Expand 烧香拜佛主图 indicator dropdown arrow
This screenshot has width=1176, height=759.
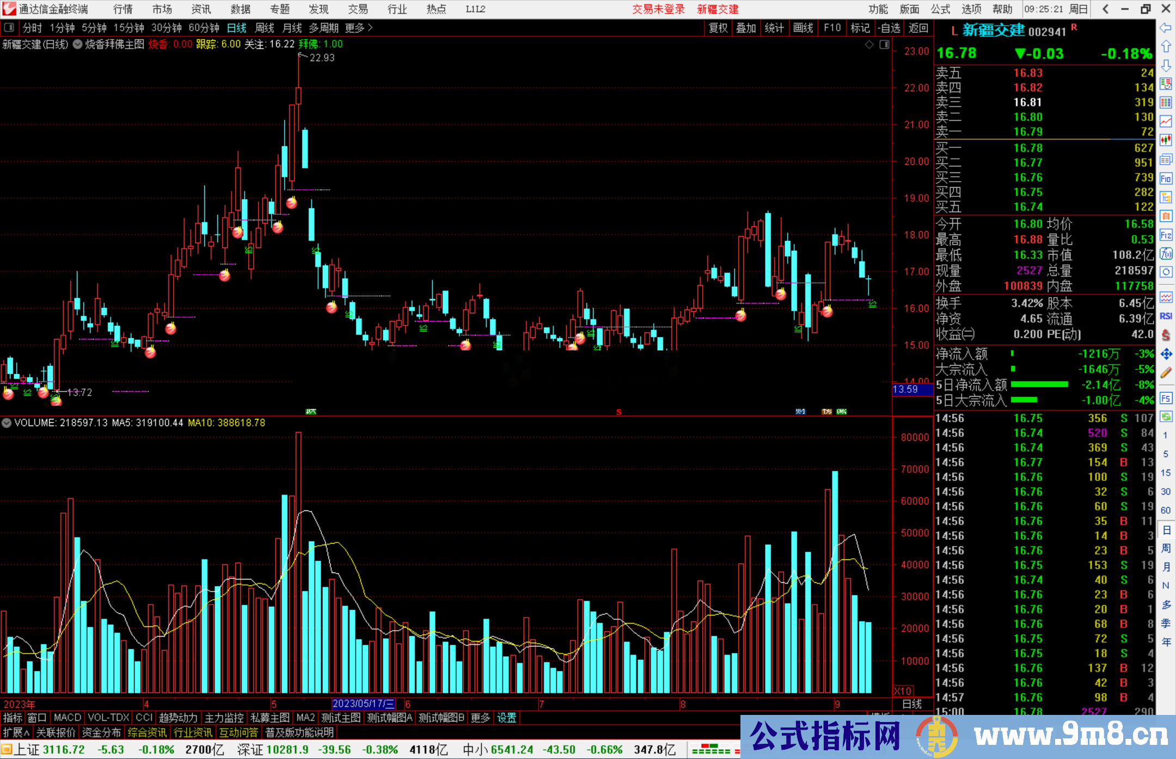[78, 45]
